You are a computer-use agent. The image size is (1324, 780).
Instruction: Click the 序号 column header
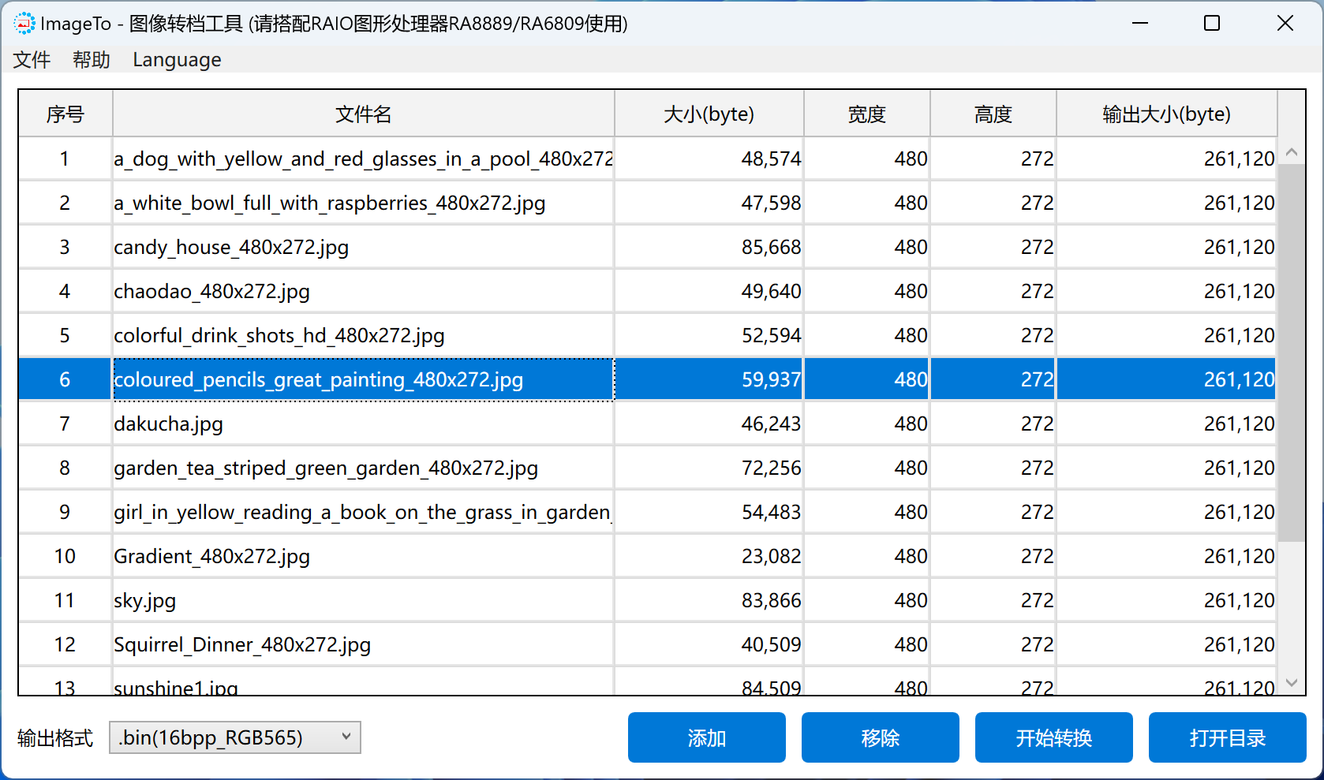click(x=65, y=114)
